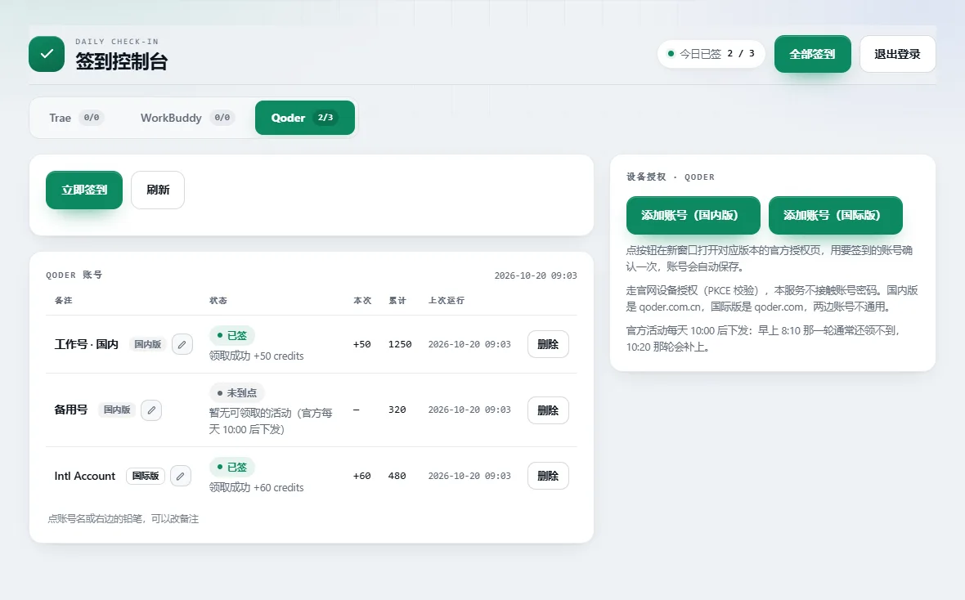
Task: Click the 上次运行 column header
Action: [x=447, y=300]
